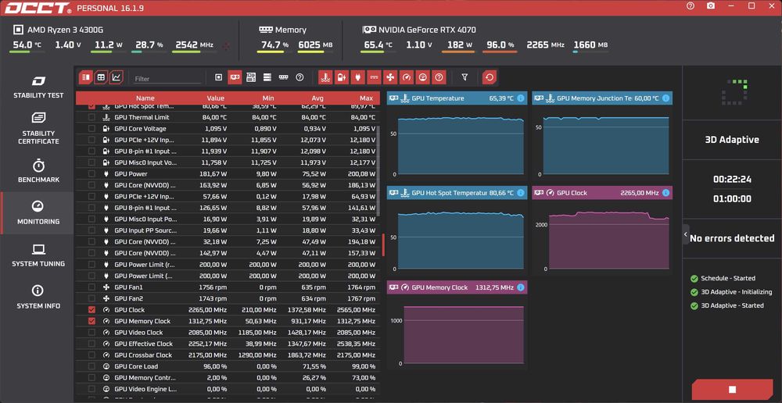Screen dimensions: 782x403
Task: Sort the table by the Max column header
Action: tap(366, 98)
